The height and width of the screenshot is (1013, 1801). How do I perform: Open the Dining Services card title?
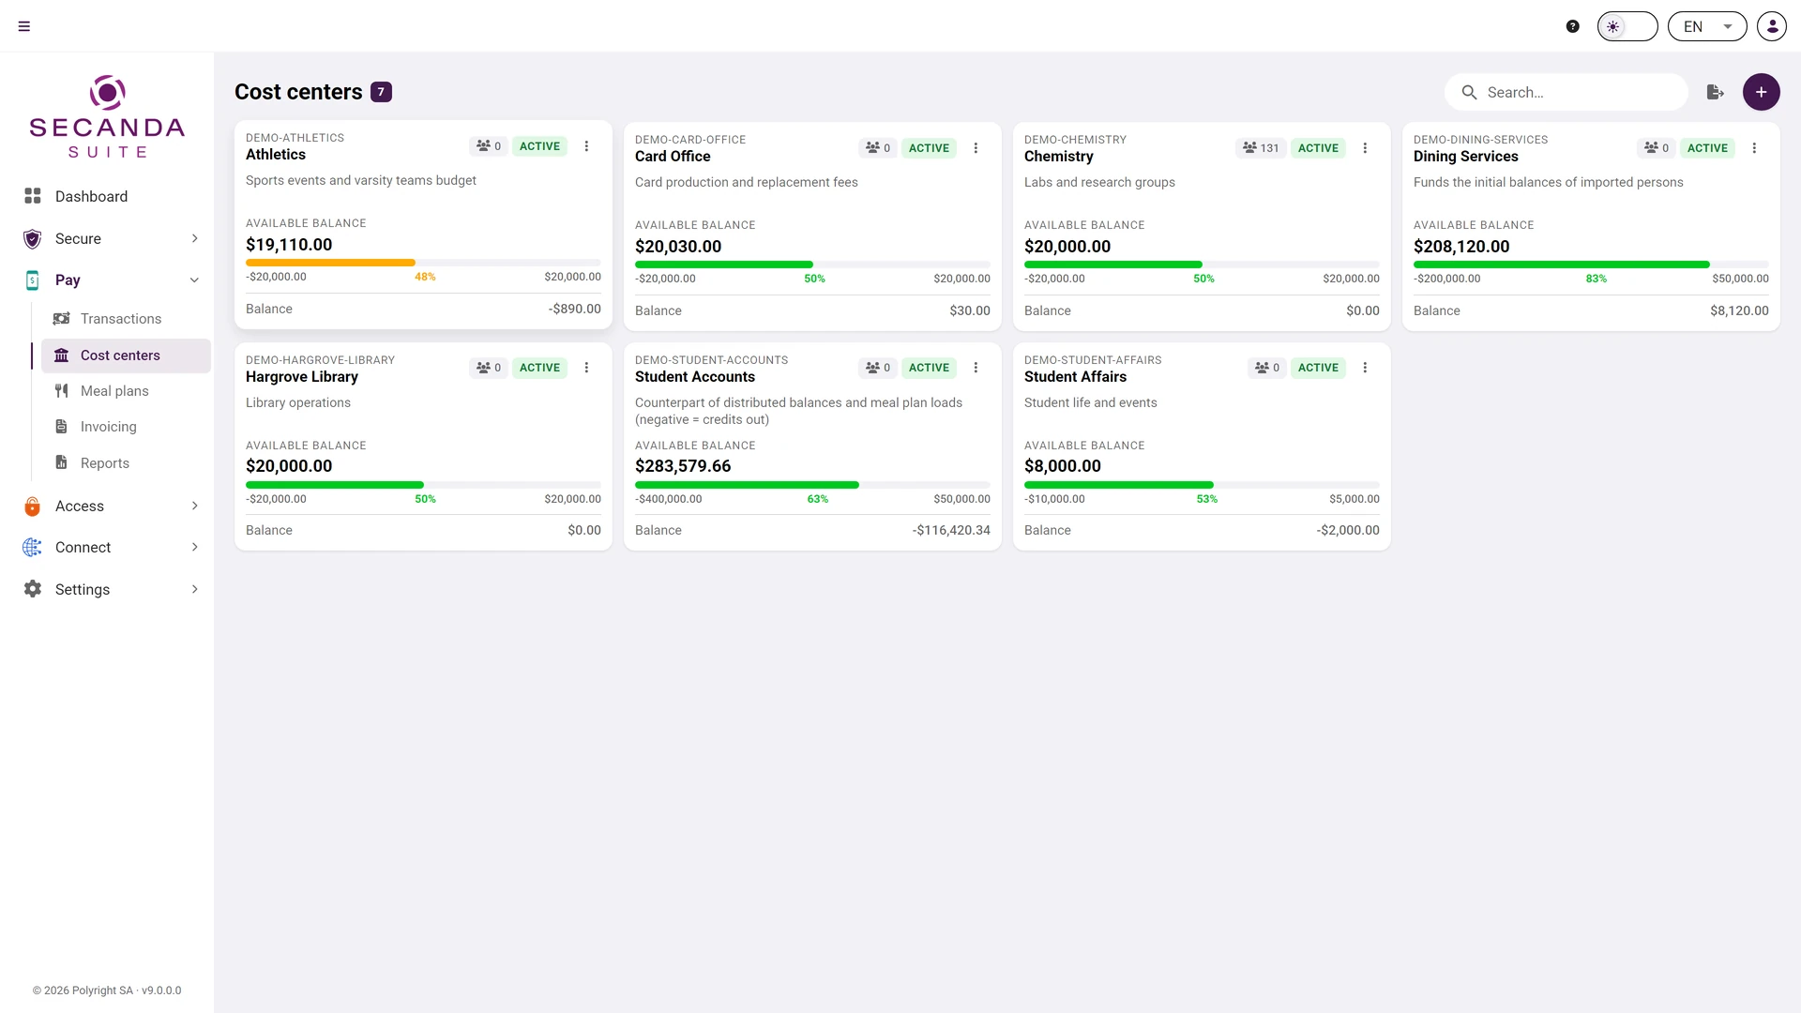tap(1465, 157)
